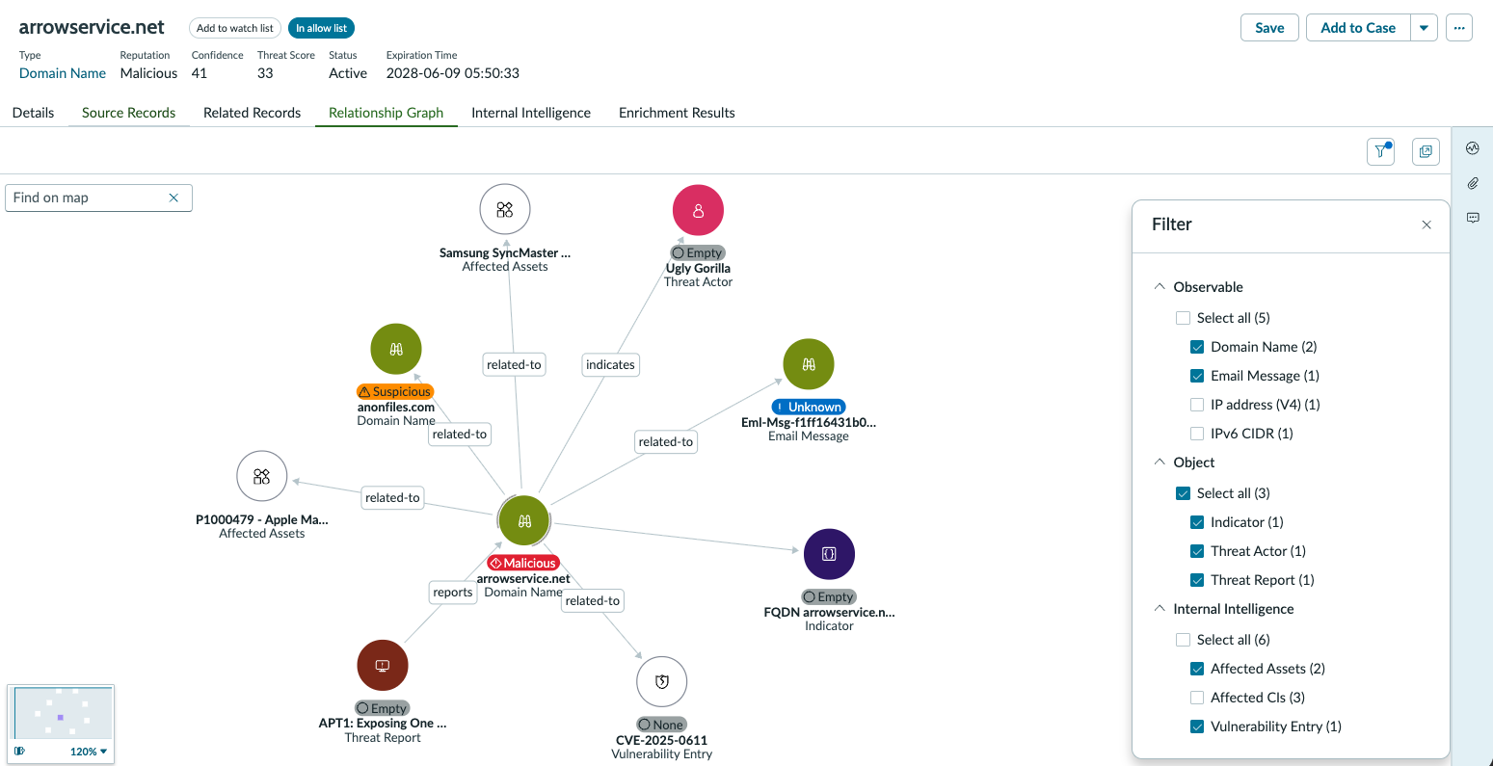Image resolution: width=1493 pixels, height=766 pixels.
Task: Check IPv6 CIDR filter
Action: (1197, 434)
